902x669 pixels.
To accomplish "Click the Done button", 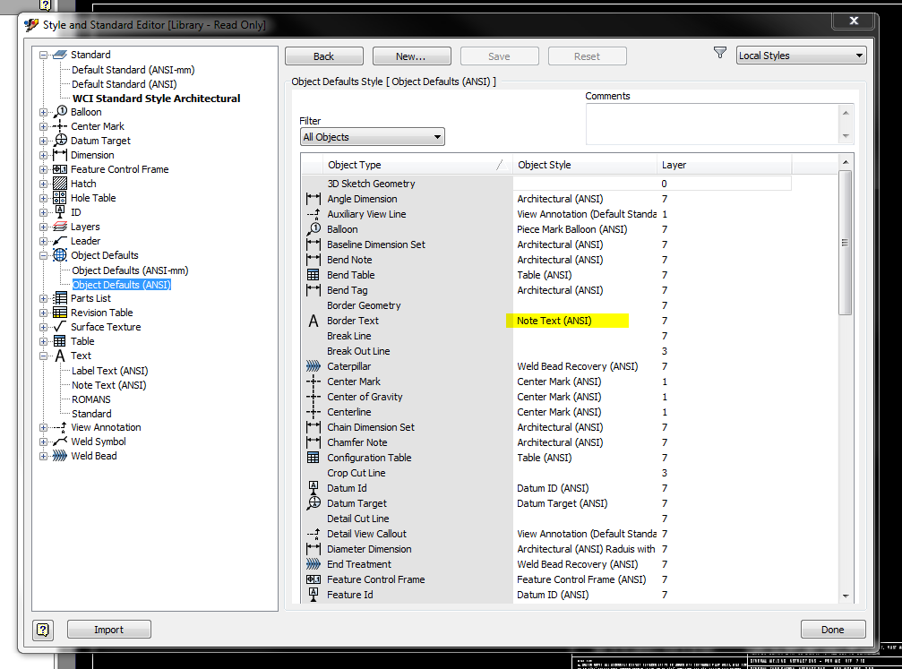I will pos(832,629).
